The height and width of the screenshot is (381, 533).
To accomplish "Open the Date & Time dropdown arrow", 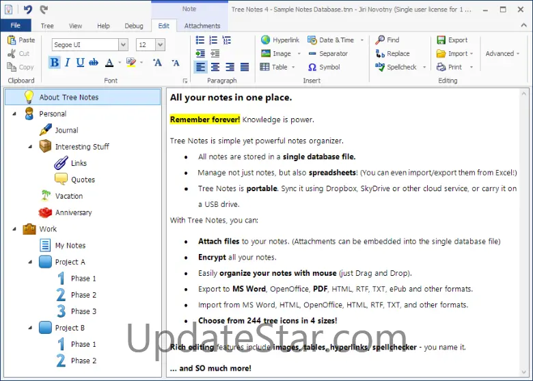I will coord(362,40).
